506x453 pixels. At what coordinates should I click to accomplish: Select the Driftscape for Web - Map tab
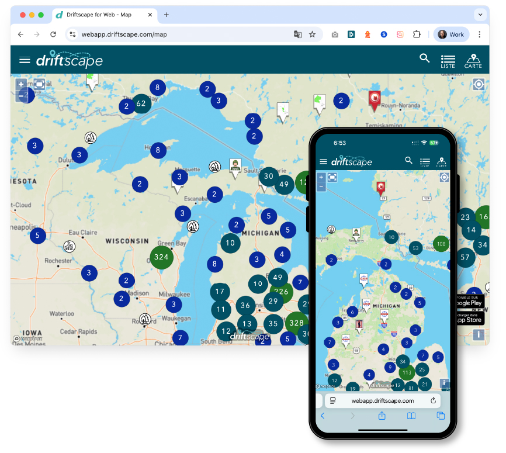point(104,15)
